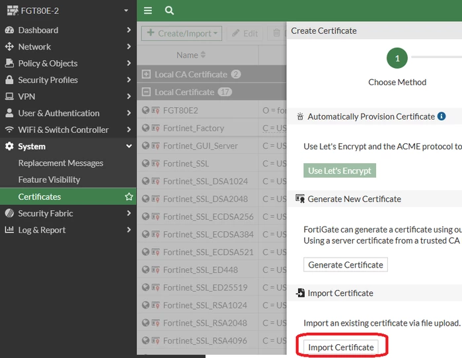
Task: Sort by the Name column arrows
Action: pos(203,55)
